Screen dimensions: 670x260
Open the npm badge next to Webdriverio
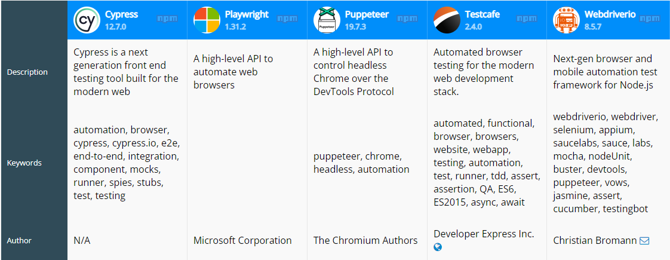650,19
